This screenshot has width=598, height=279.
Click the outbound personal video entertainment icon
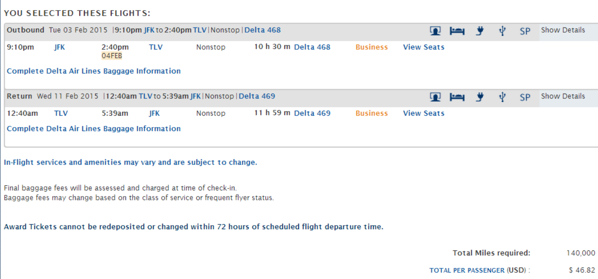435,31
